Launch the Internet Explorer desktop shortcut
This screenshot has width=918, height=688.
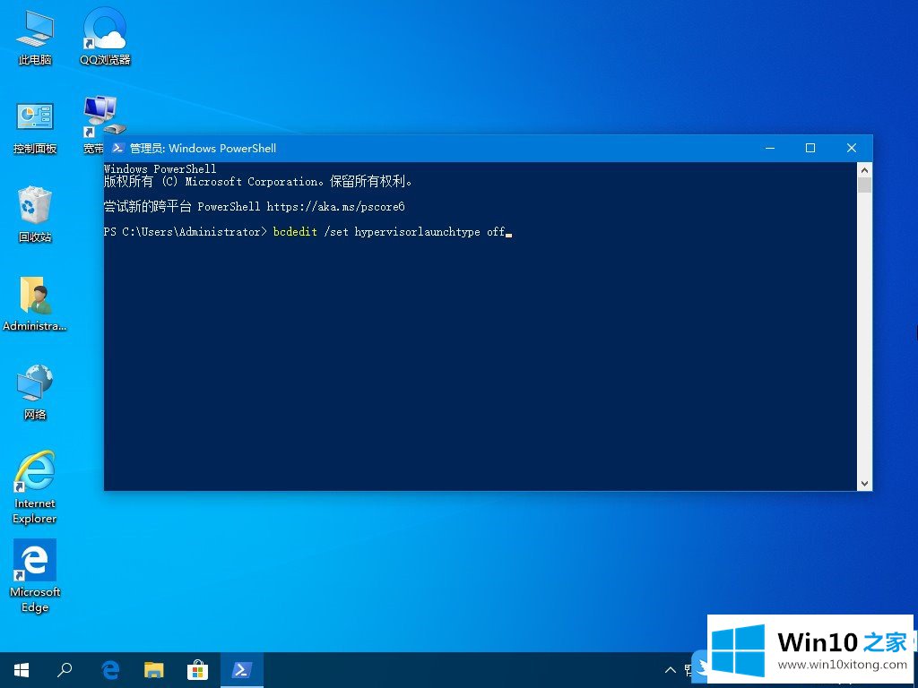(35, 486)
